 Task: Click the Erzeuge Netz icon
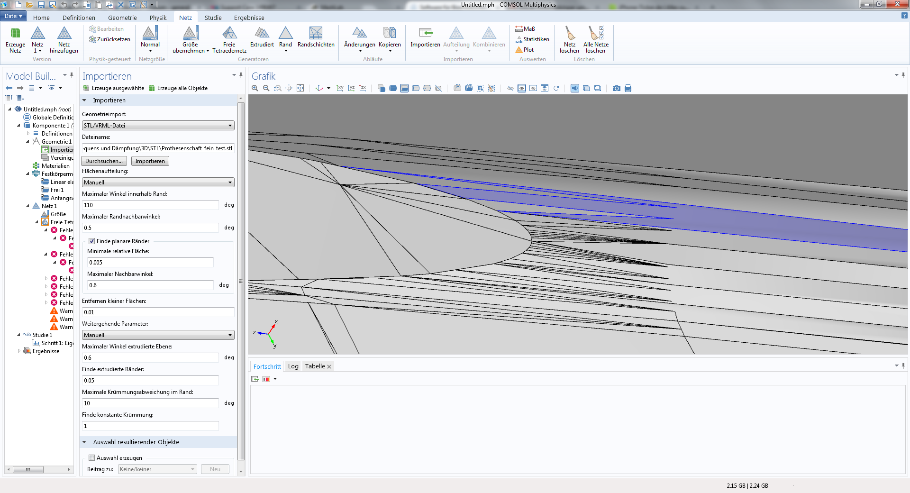(x=15, y=34)
